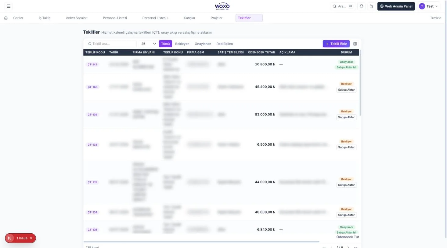Expand the Personel Listesi chevron tab
447x248 pixels.
click(155, 18)
